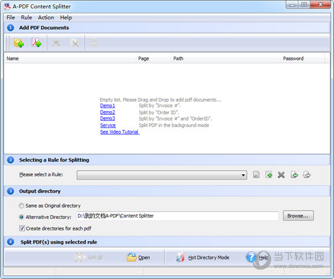Open the File menu
The width and height of the screenshot is (334, 279).
11,18
